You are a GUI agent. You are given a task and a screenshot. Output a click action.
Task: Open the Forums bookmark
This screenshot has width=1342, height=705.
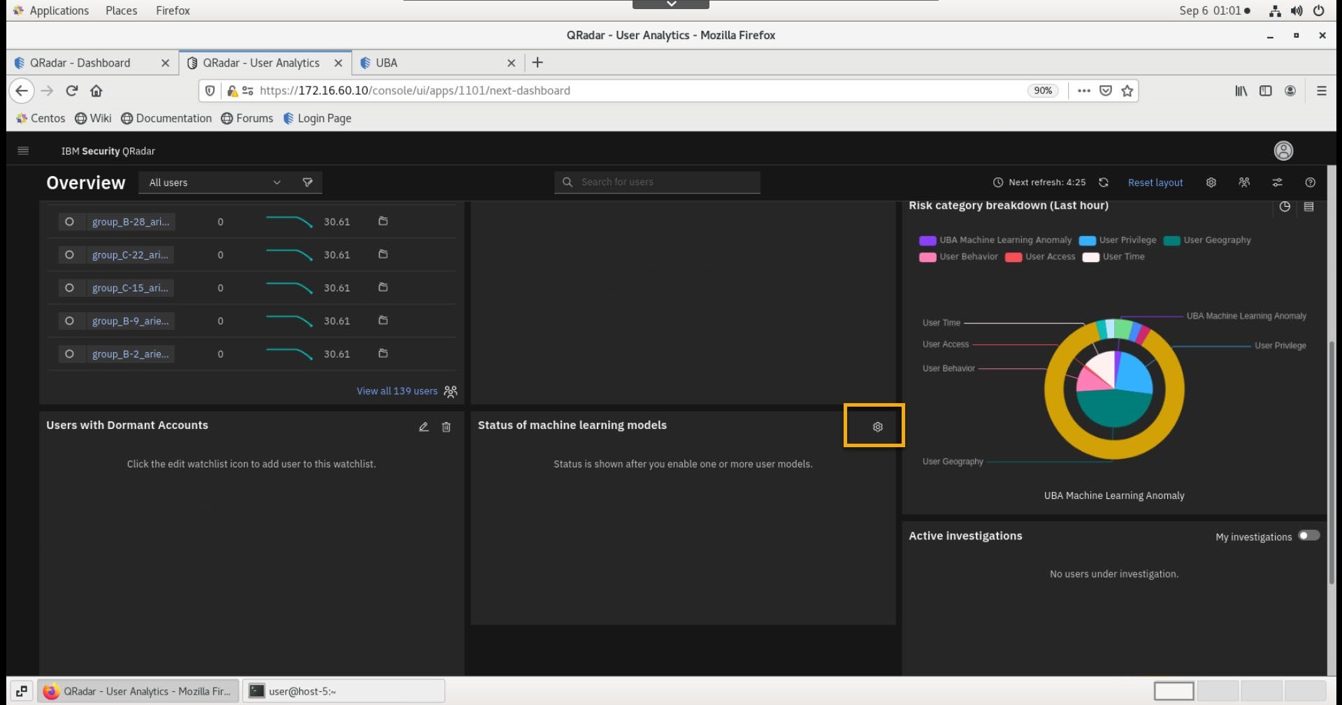(247, 118)
